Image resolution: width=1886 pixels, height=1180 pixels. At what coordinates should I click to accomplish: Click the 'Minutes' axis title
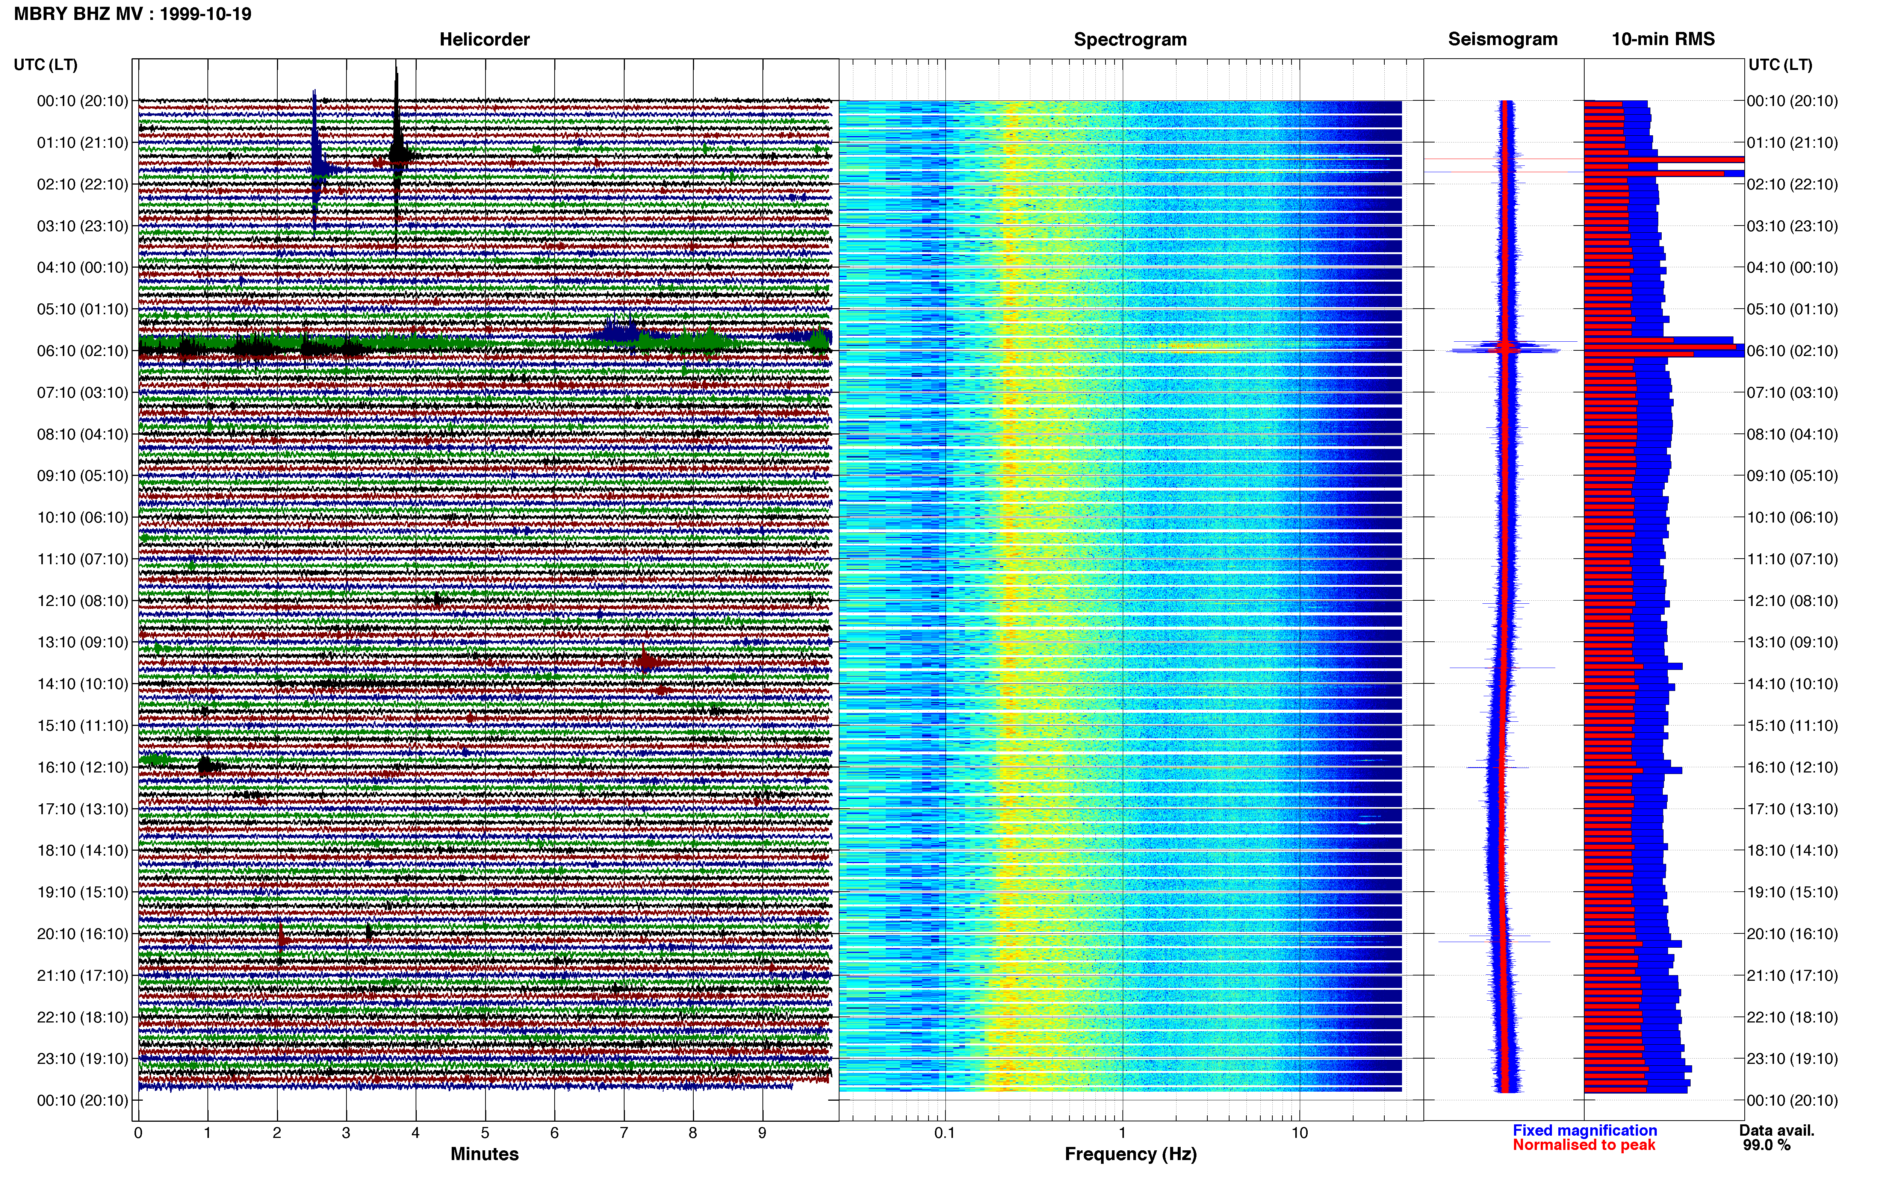[484, 1153]
